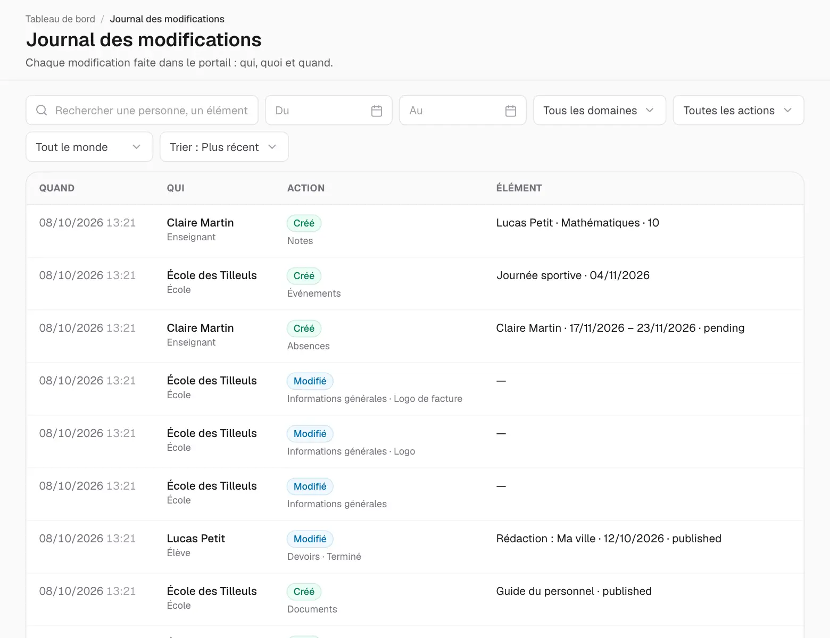This screenshot has height=638, width=830.
Task: Click the chevron in Toutes les actions
Action: click(788, 110)
